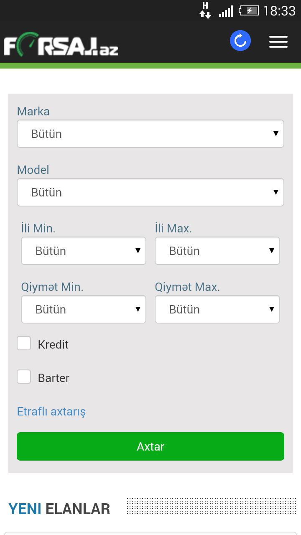Image resolution: width=301 pixels, height=535 pixels.
Task: Open the Etraflı axtarış advanced search link
Action: pyautogui.click(x=51, y=412)
